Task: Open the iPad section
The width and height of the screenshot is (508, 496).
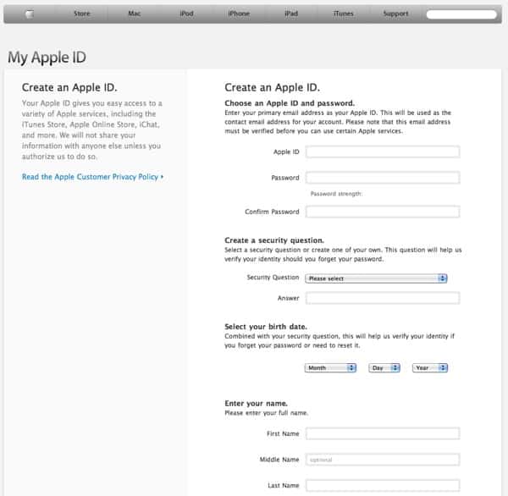Action: (x=291, y=14)
